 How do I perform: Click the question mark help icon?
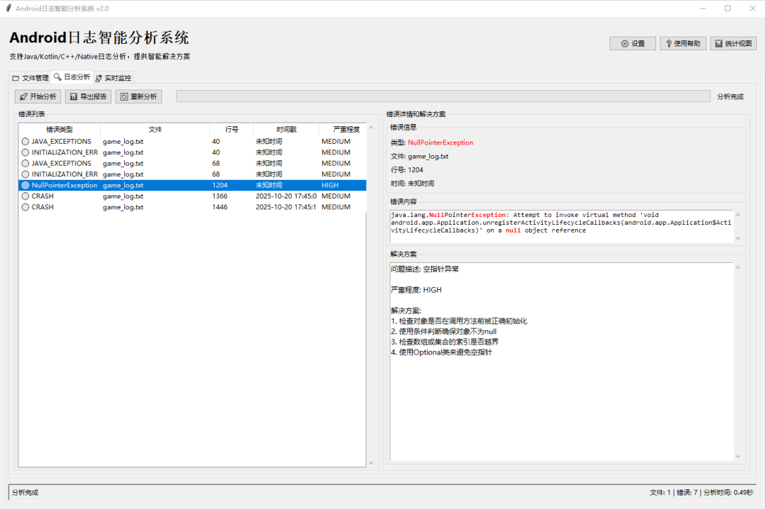coord(669,43)
